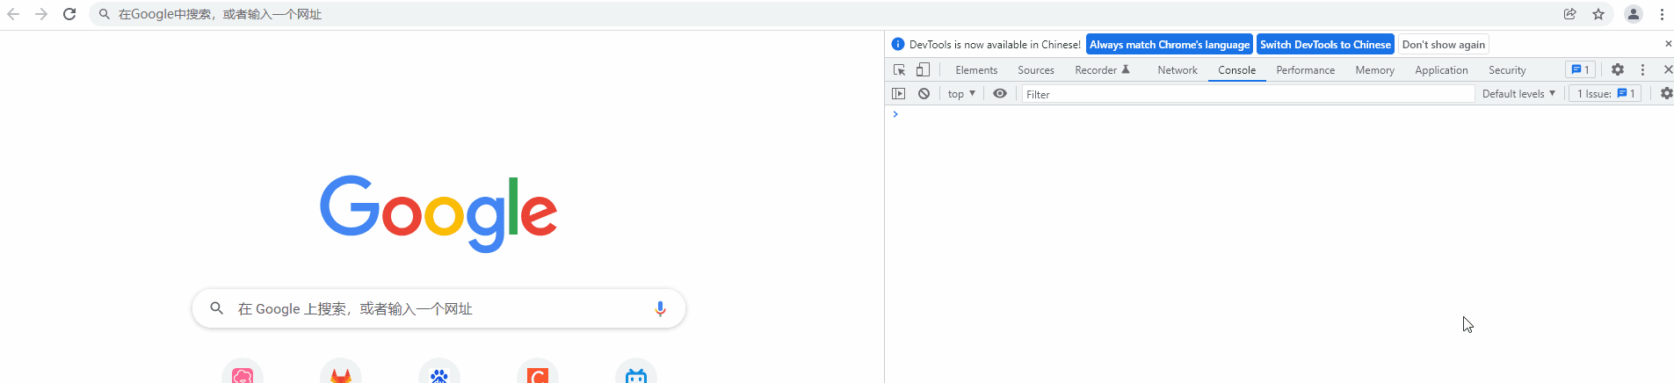Screen dimensions: 1674x383
Task: Start voice search with the microphone icon
Action: pyautogui.click(x=660, y=308)
